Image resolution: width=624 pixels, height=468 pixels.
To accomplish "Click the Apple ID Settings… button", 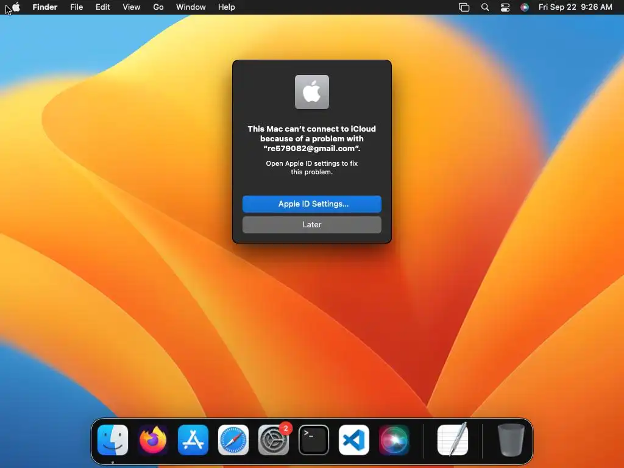I will 312,204.
